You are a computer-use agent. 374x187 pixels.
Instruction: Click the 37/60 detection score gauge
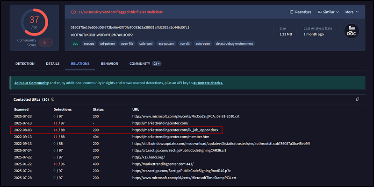pyautogui.click(x=34, y=23)
